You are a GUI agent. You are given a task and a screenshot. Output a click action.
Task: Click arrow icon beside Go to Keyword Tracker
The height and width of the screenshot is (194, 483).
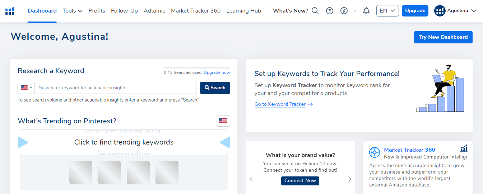pyautogui.click(x=310, y=104)
